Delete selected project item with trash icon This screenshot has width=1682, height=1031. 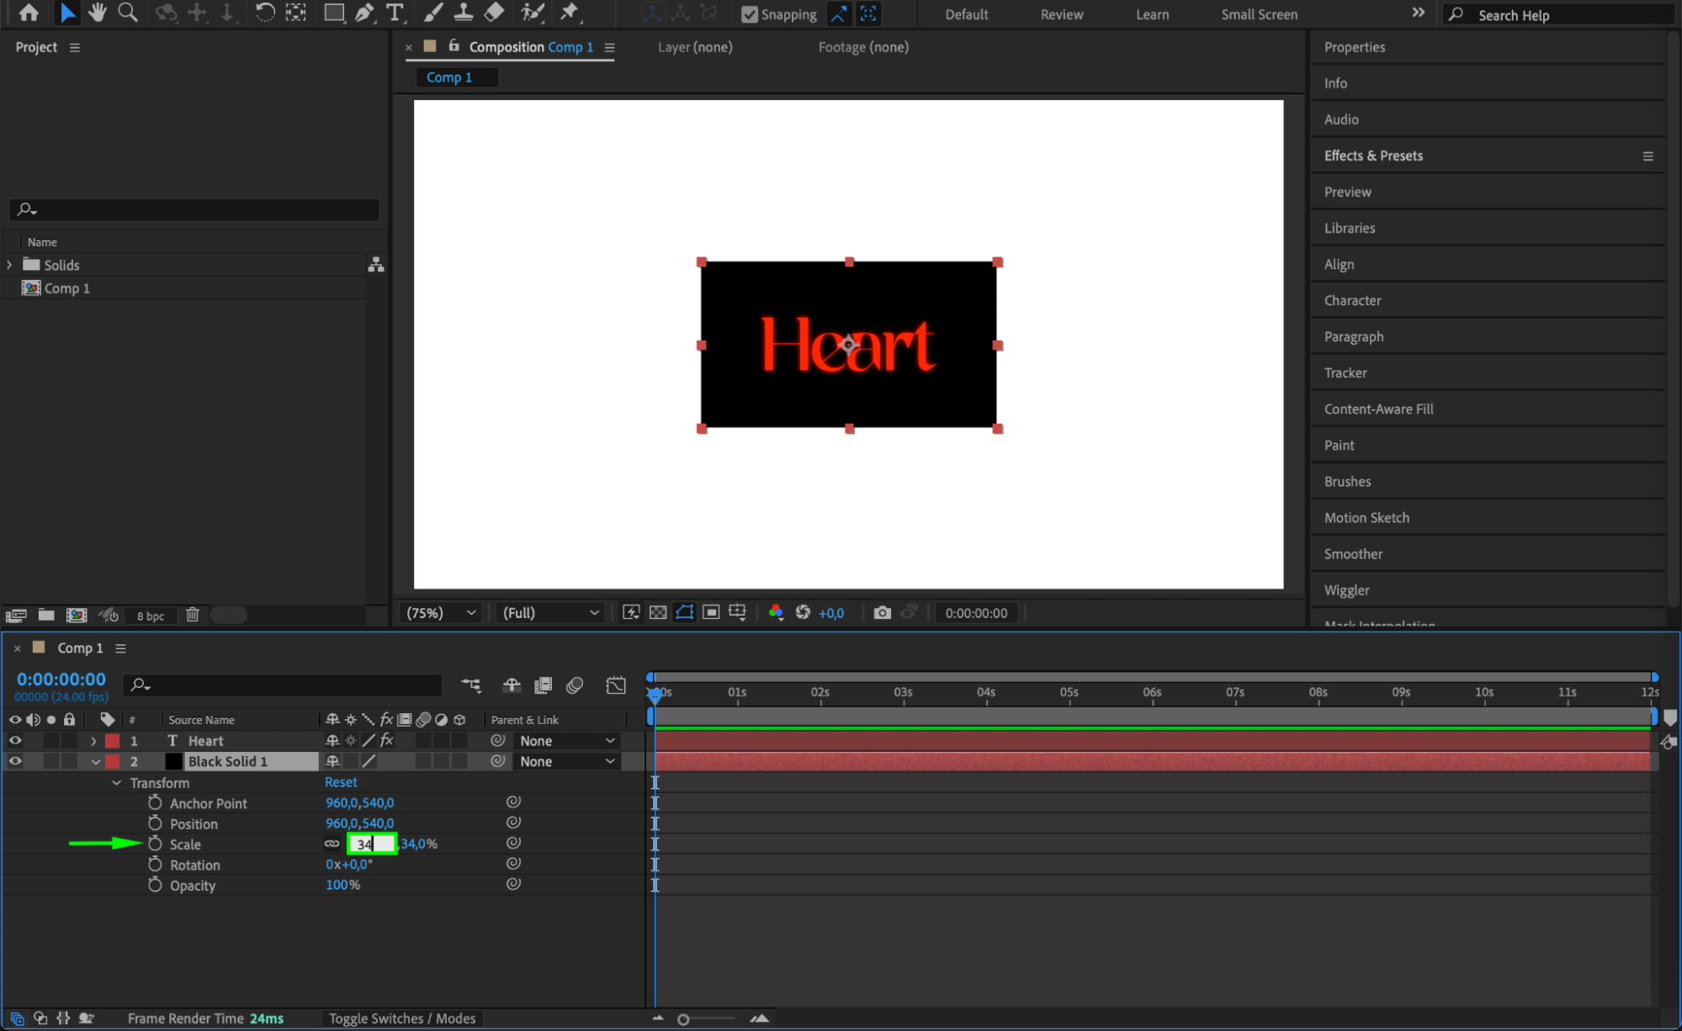[x=193, y=615]
